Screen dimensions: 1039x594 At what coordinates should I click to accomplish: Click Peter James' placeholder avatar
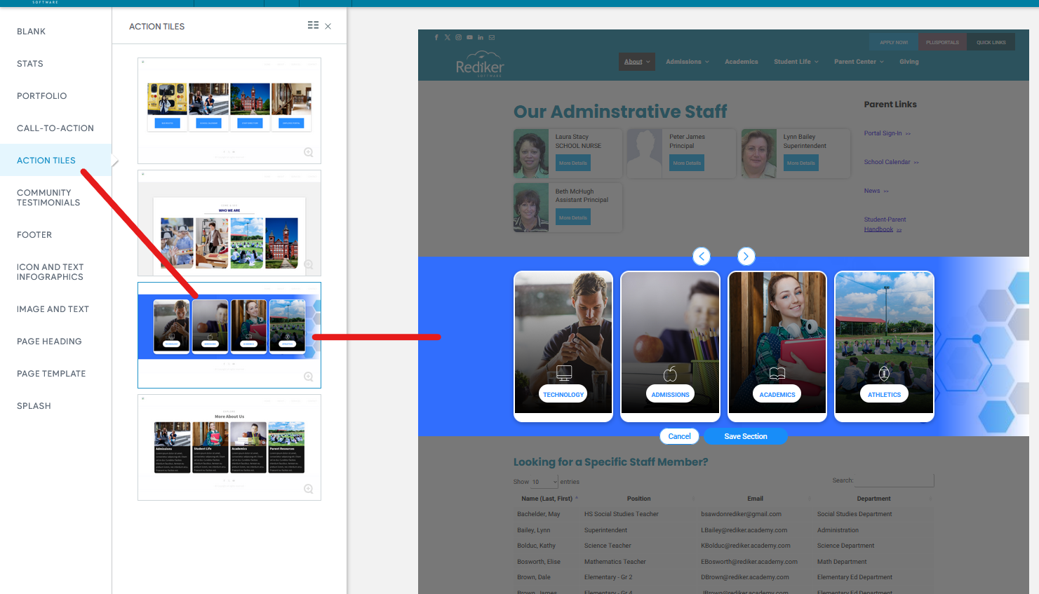(x=645, y=154)
